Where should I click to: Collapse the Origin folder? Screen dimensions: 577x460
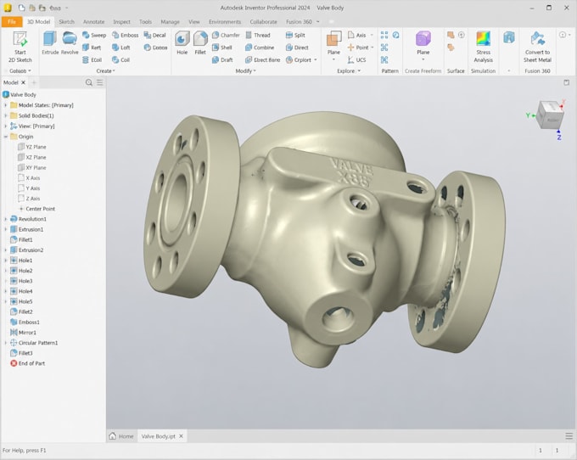coord(6,137)
